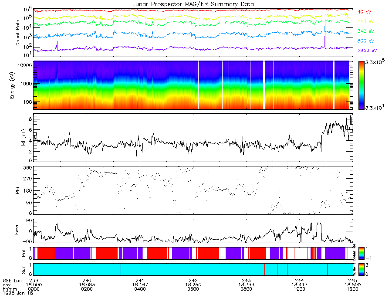Click the 1998 Jan 18 date label
Image resolution: width=392 pixels, height=305 pixels.
pos(18,293)
